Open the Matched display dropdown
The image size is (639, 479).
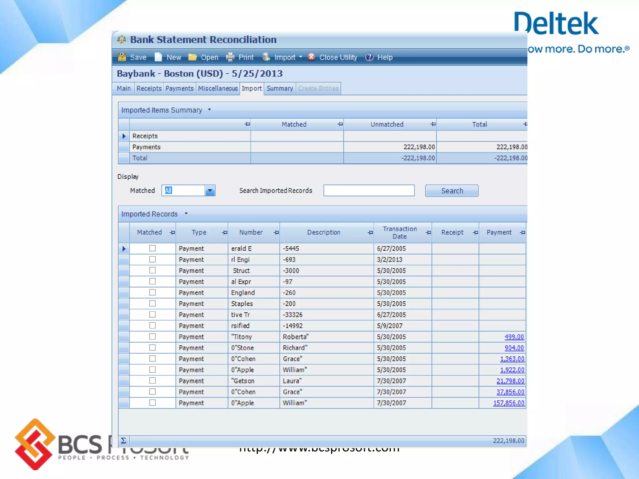[x=210, y=190]
